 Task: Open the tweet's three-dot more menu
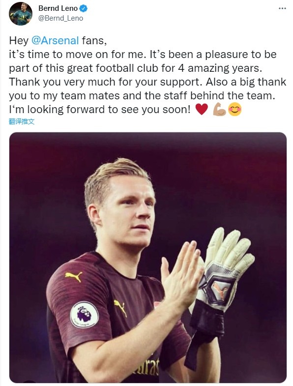coord(282,9)
